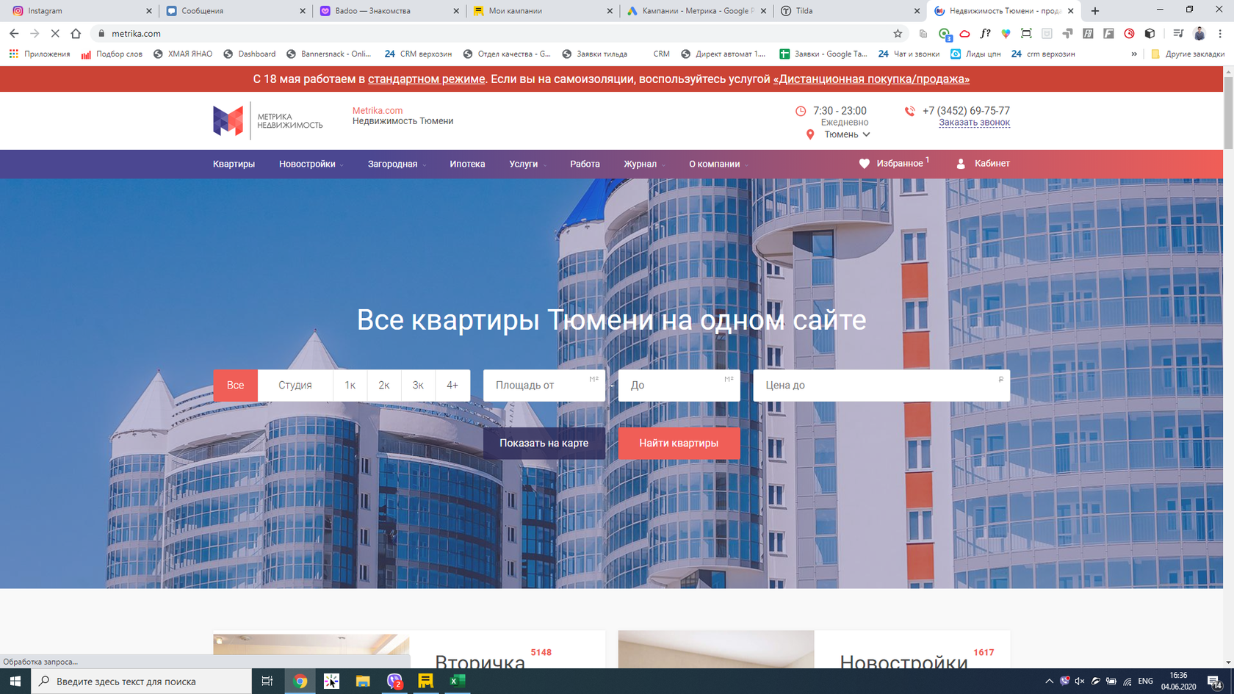Open Excel from the taskbar
This screenshot has width=1234, height=694.
click(457, 682)
